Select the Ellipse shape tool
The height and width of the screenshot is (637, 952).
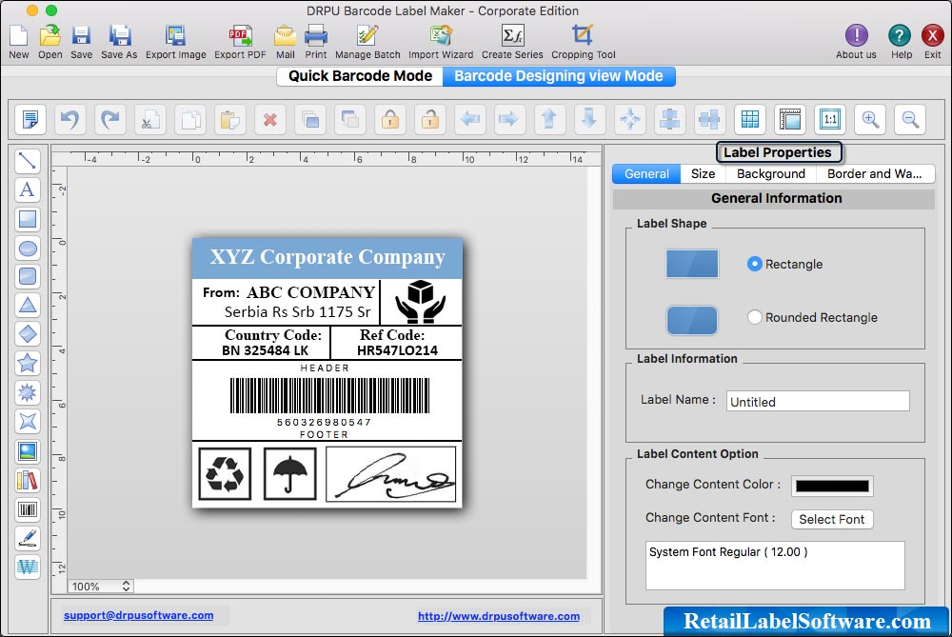pos(28,249)
